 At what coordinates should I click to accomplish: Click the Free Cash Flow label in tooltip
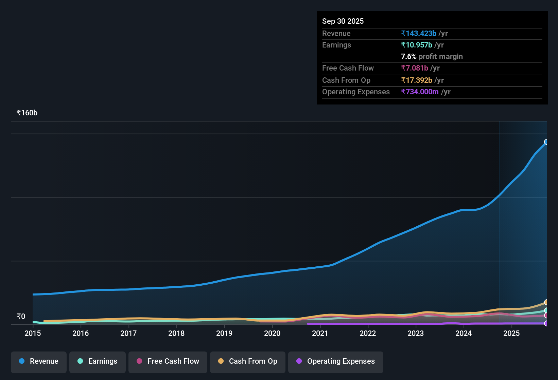(348, 68)
